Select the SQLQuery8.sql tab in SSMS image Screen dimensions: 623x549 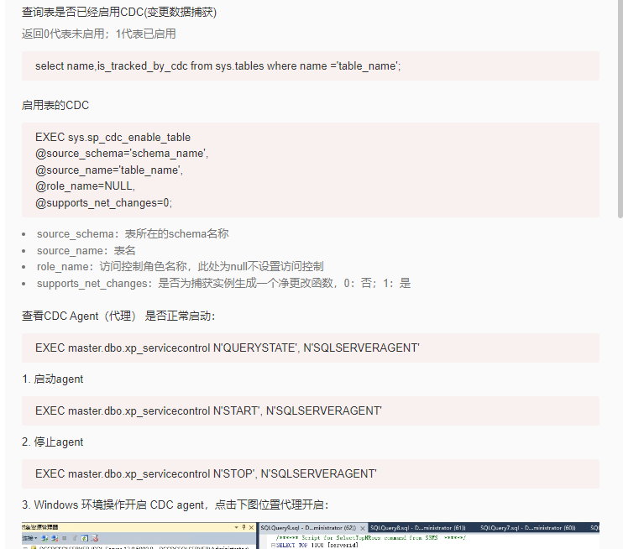tap(418, 528)
